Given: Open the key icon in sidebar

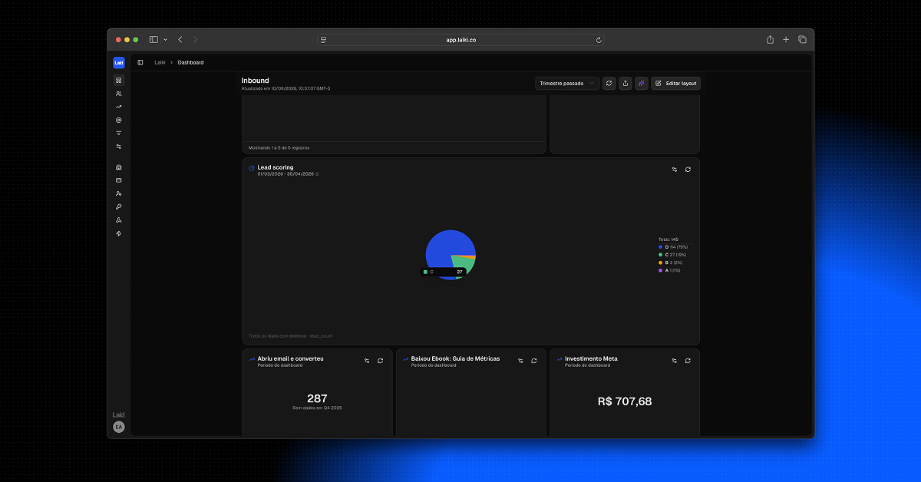Looking at the screenshot, I should click(118, 206).
